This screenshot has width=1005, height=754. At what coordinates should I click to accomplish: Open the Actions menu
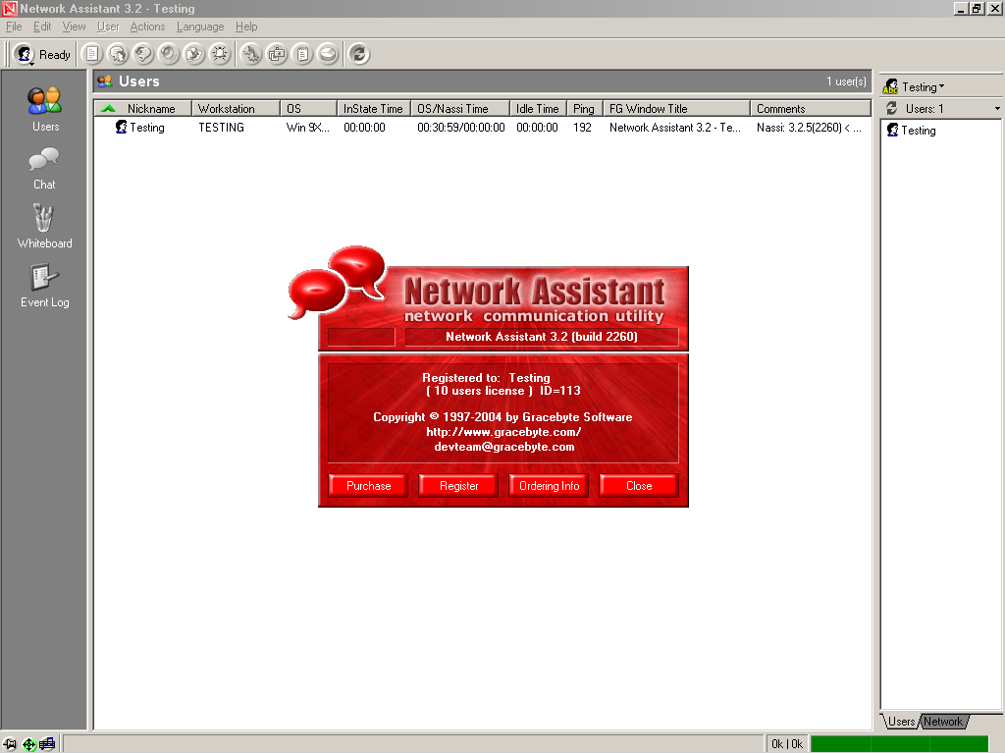click(147, 27)
